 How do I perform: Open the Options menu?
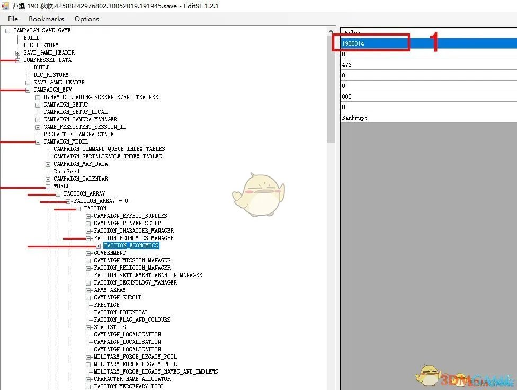coord(86,19)
